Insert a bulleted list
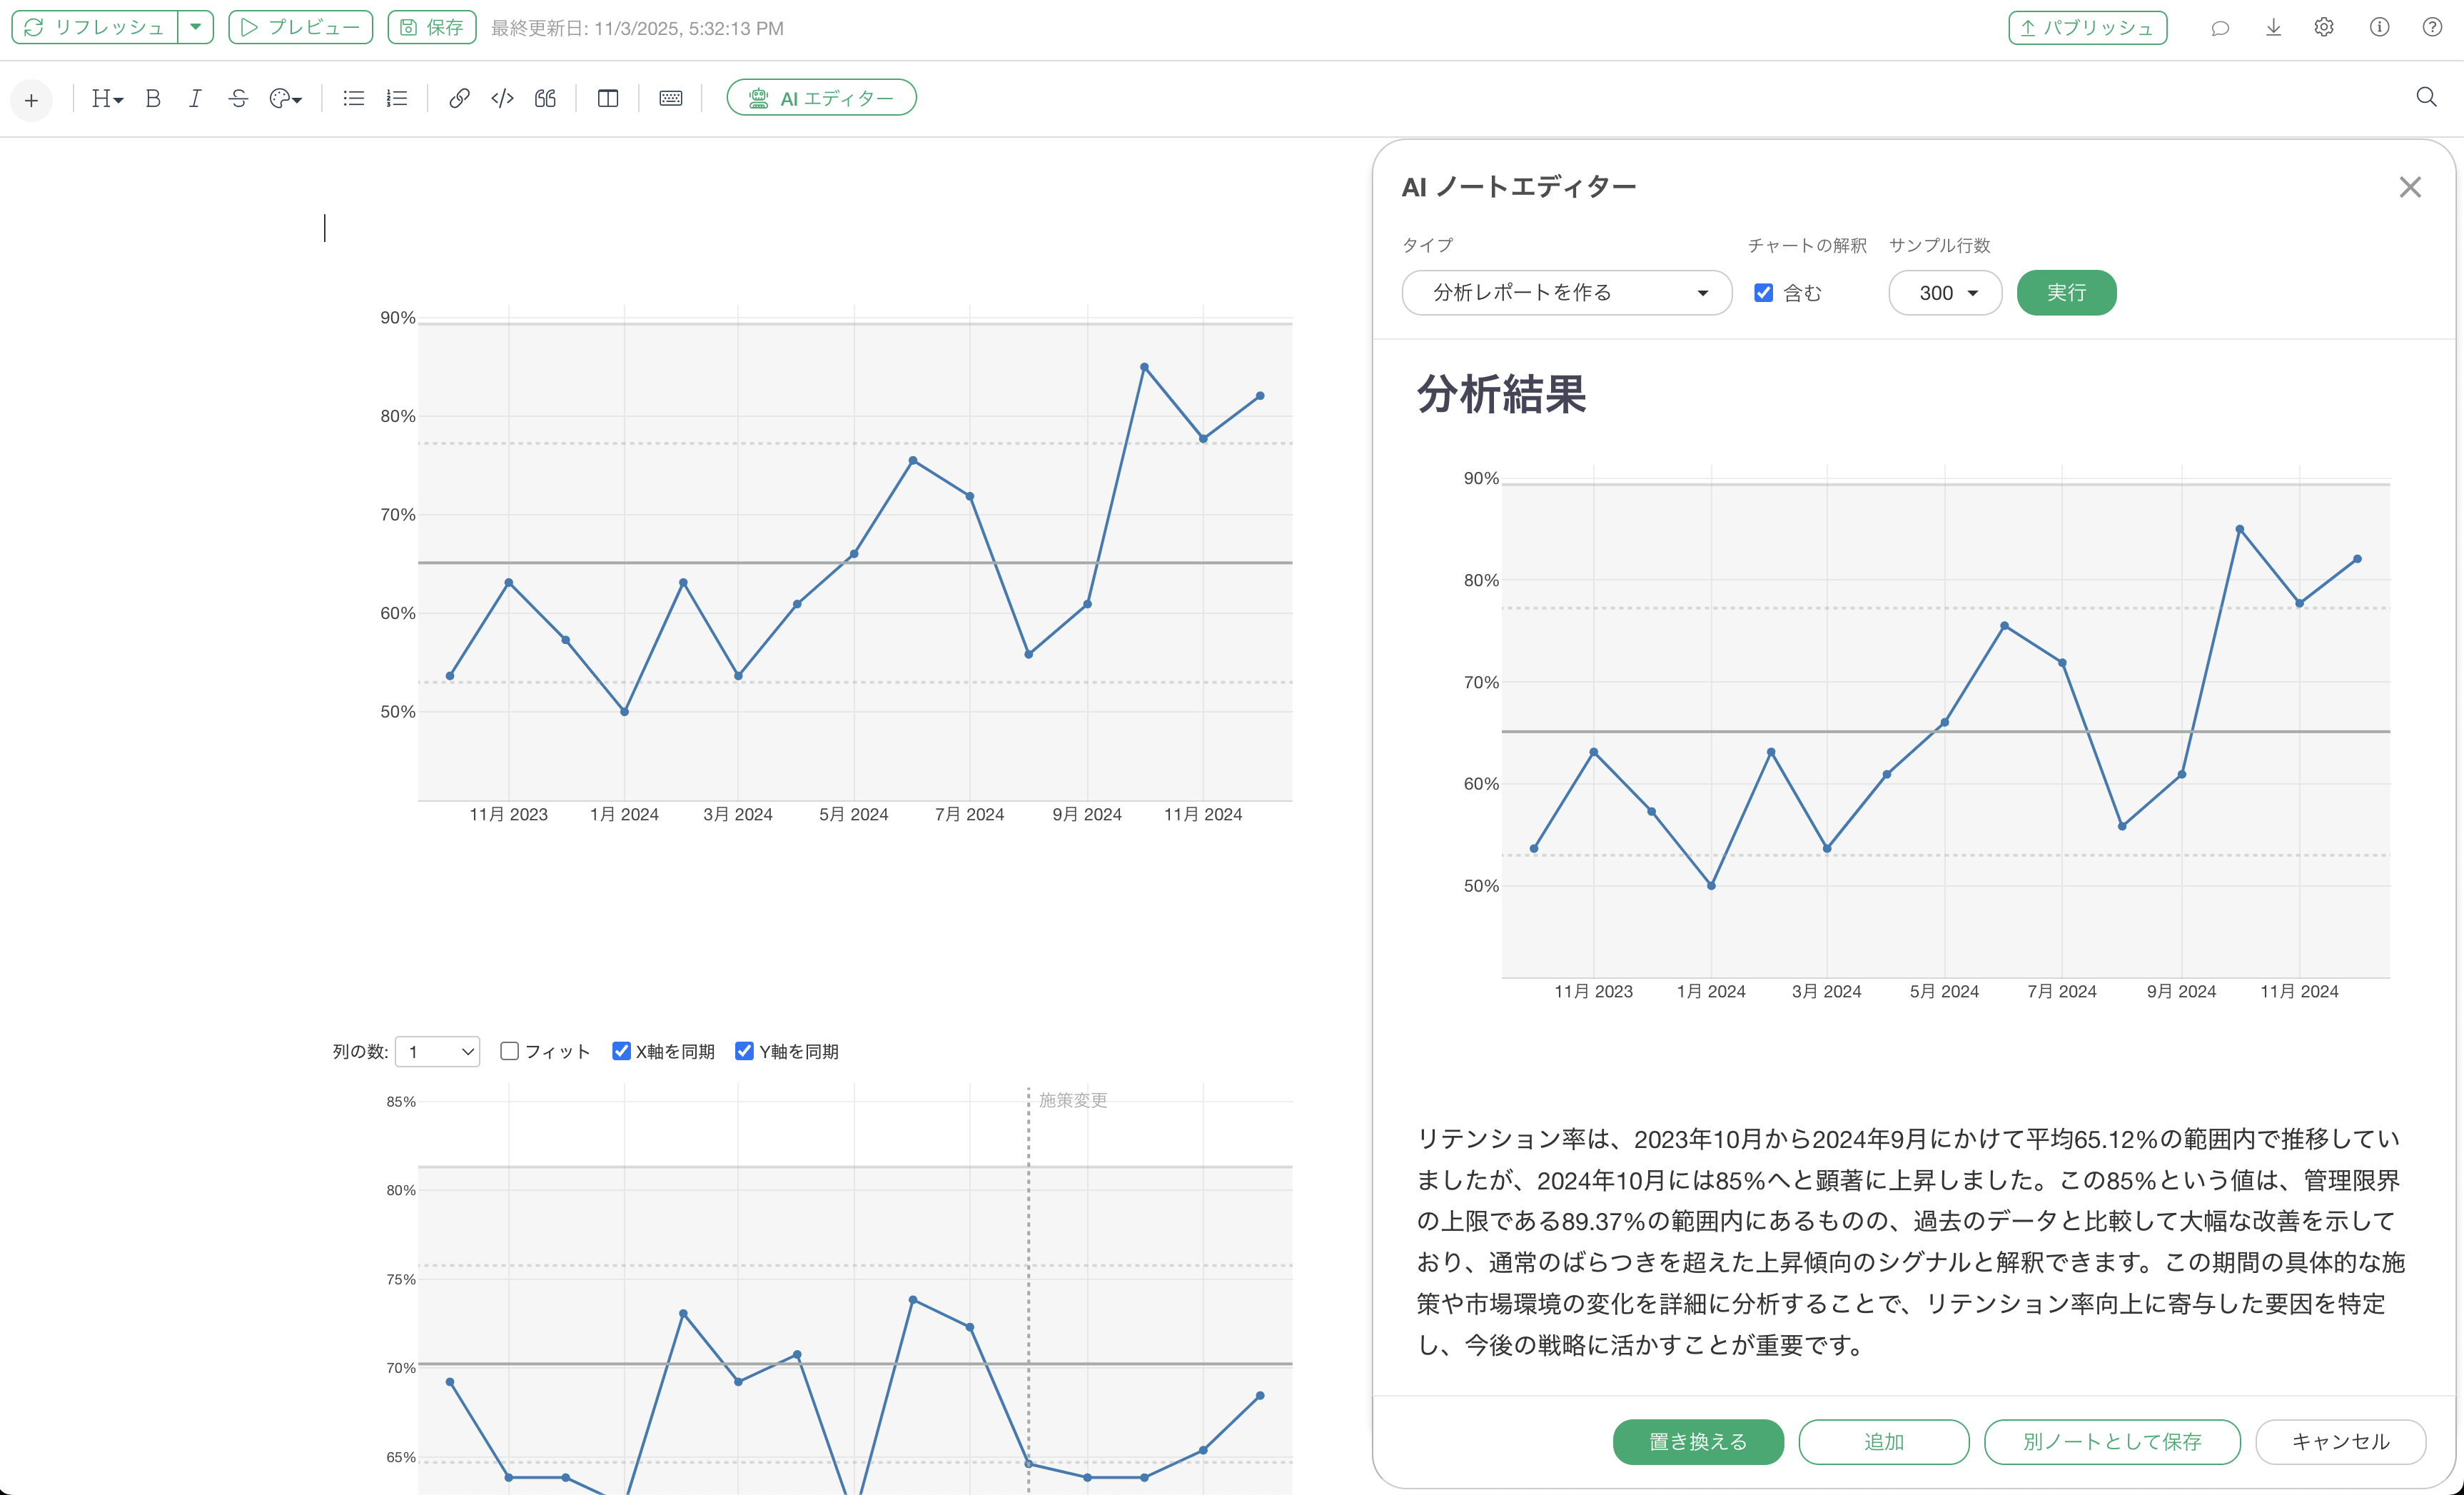Screen dimensions: 2464x1495 353,98
